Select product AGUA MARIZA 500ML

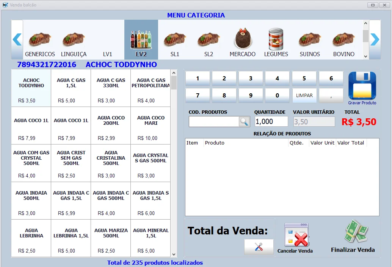(111, 238)
